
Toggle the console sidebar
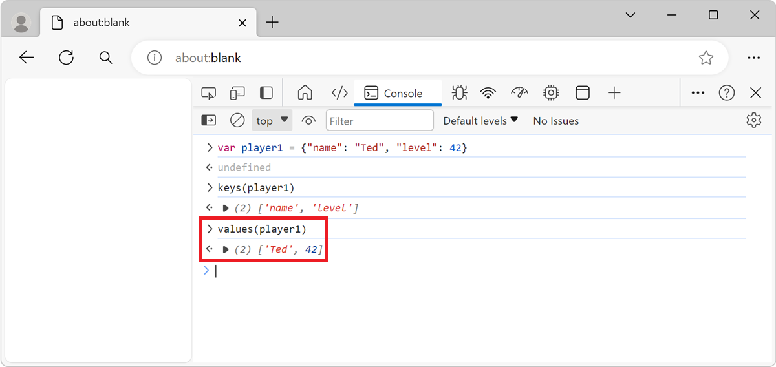click(209, 120)
